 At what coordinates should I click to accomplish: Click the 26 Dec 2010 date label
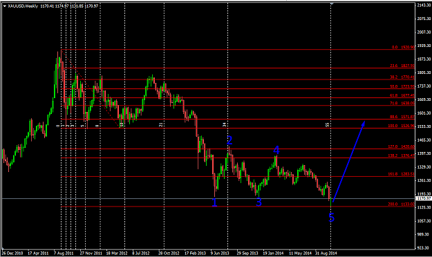pyautogui.click(x=12, y=253)
